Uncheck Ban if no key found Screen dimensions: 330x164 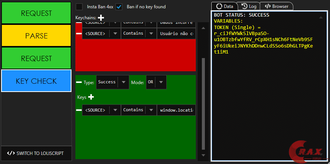tap(119, 7)
